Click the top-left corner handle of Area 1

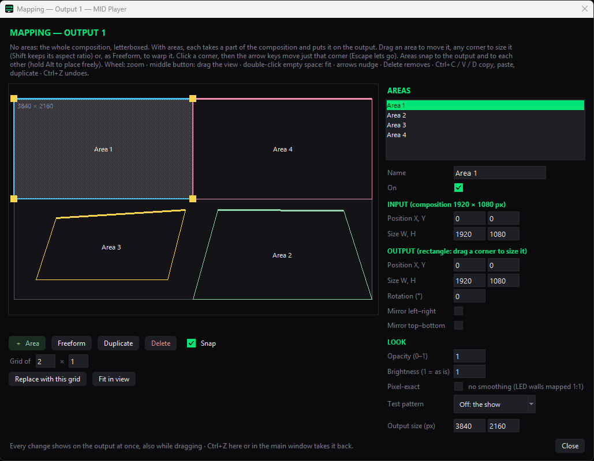pyautogui.click(x=14, y=99)
